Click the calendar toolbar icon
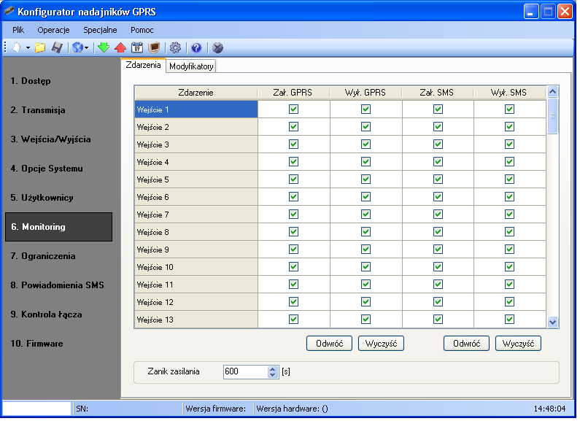The width and height of the screenshot is (580, 421). tap(137, 47)
